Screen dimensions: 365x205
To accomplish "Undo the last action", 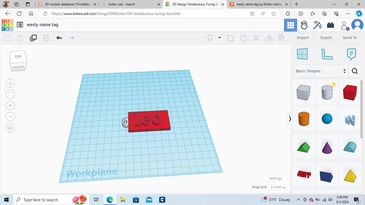I will [59, 38].
